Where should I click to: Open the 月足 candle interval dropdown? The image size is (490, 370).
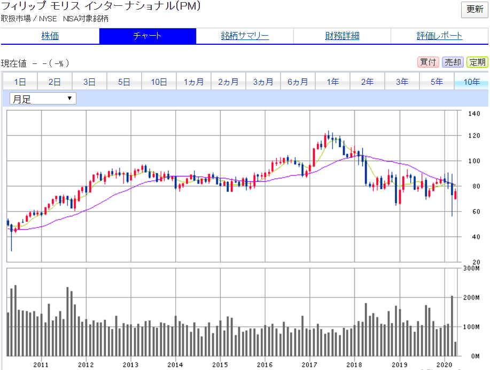tap(43, 99)
